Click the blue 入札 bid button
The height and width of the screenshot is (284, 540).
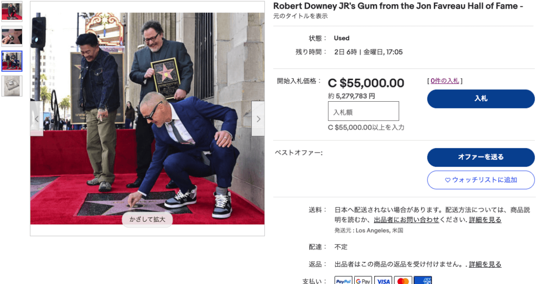(481, 98)
